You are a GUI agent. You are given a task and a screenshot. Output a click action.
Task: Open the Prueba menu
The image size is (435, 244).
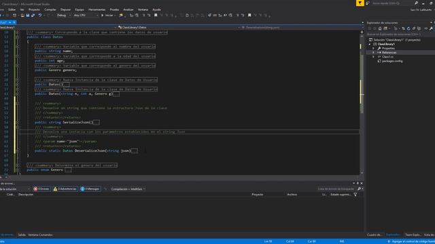click(114, 9)
